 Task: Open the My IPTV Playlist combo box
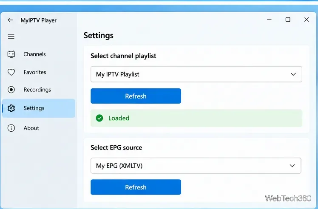click(x=196, y=74)
